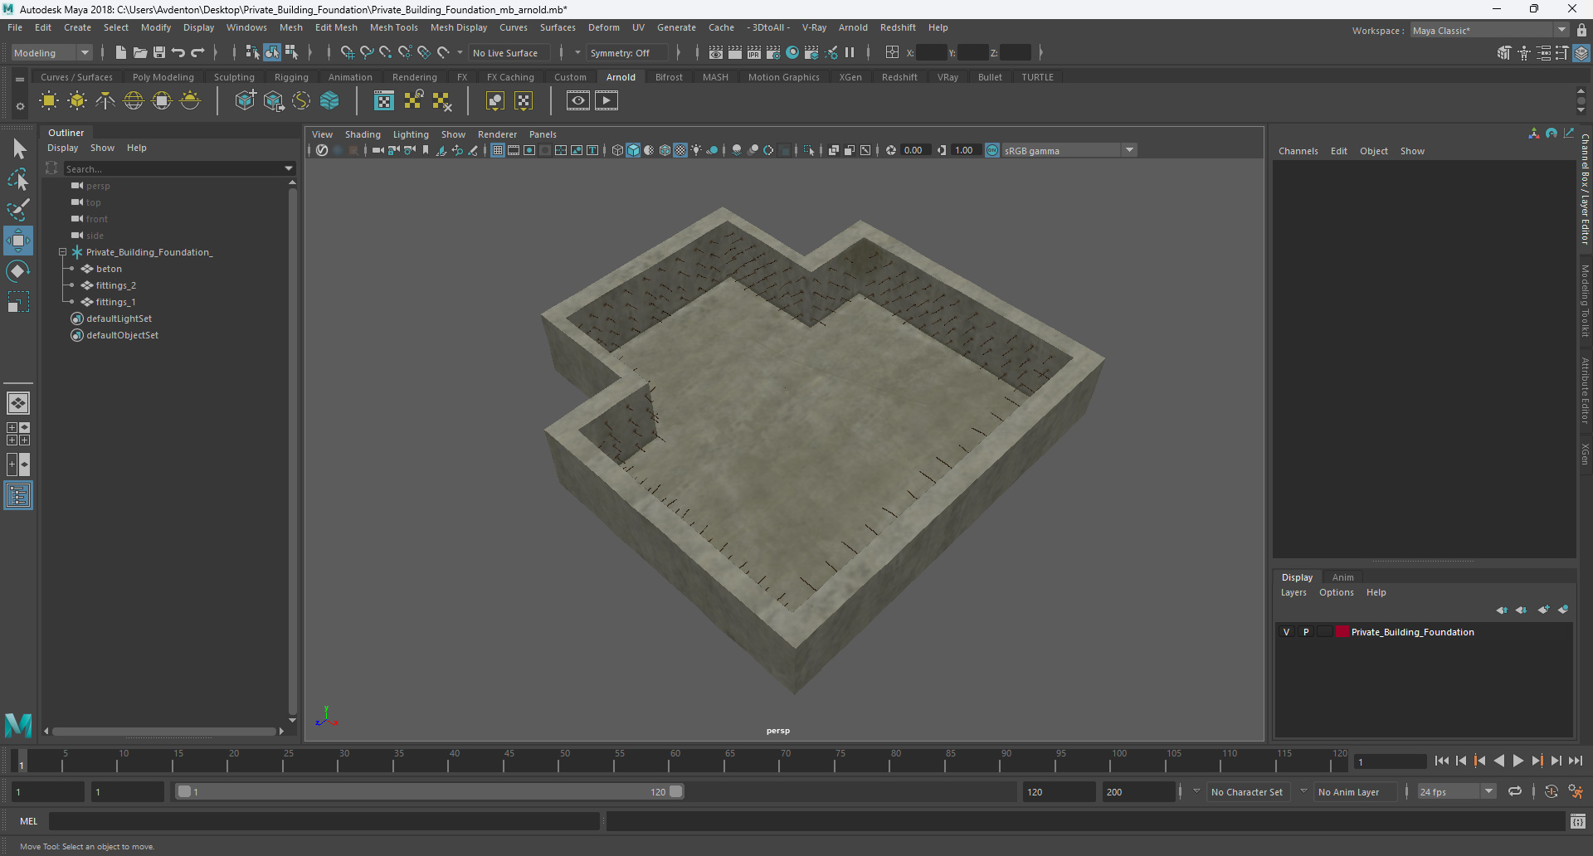This screenshot has width=1593, height=856.
Task: Create new scene icon on status line
Action: tap(121, 52)
